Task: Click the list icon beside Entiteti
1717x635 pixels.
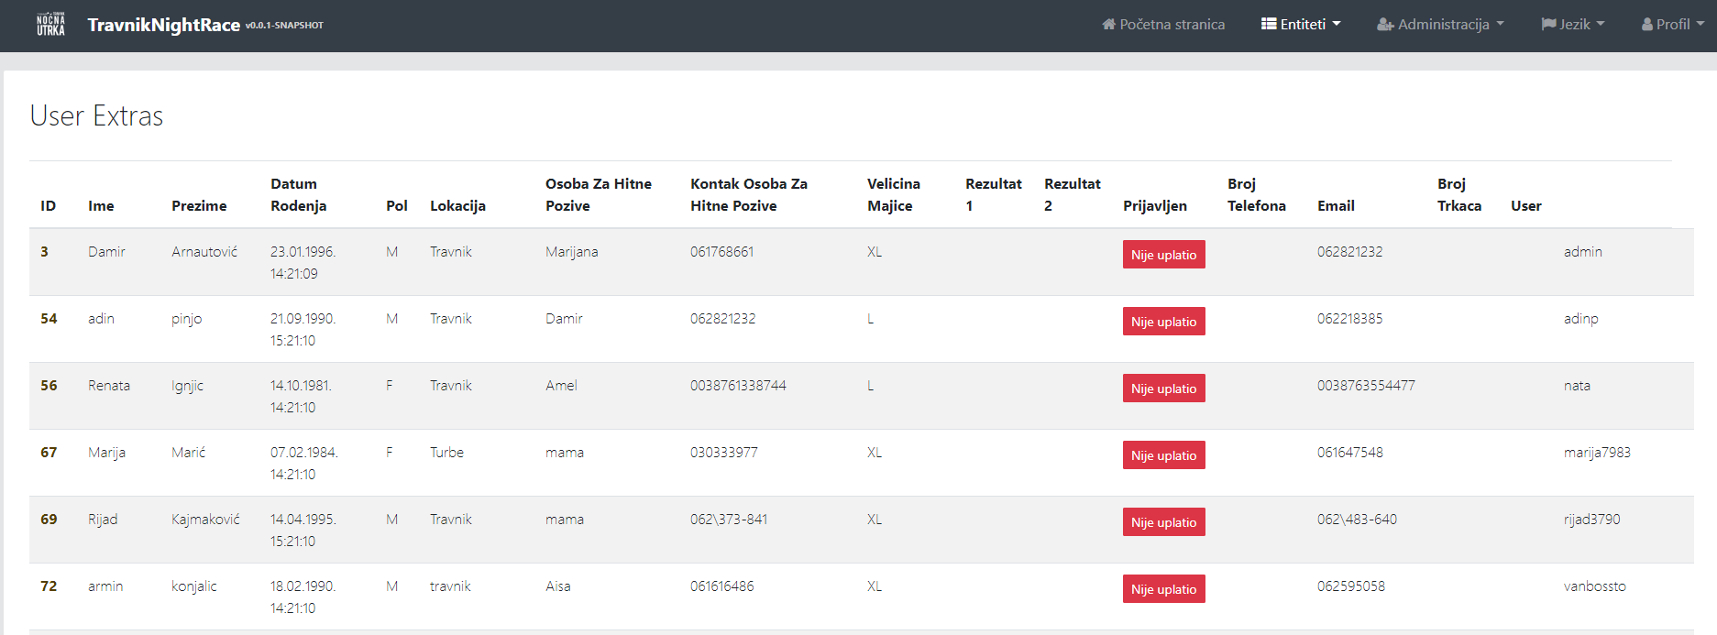Action: pos(1269,24)
